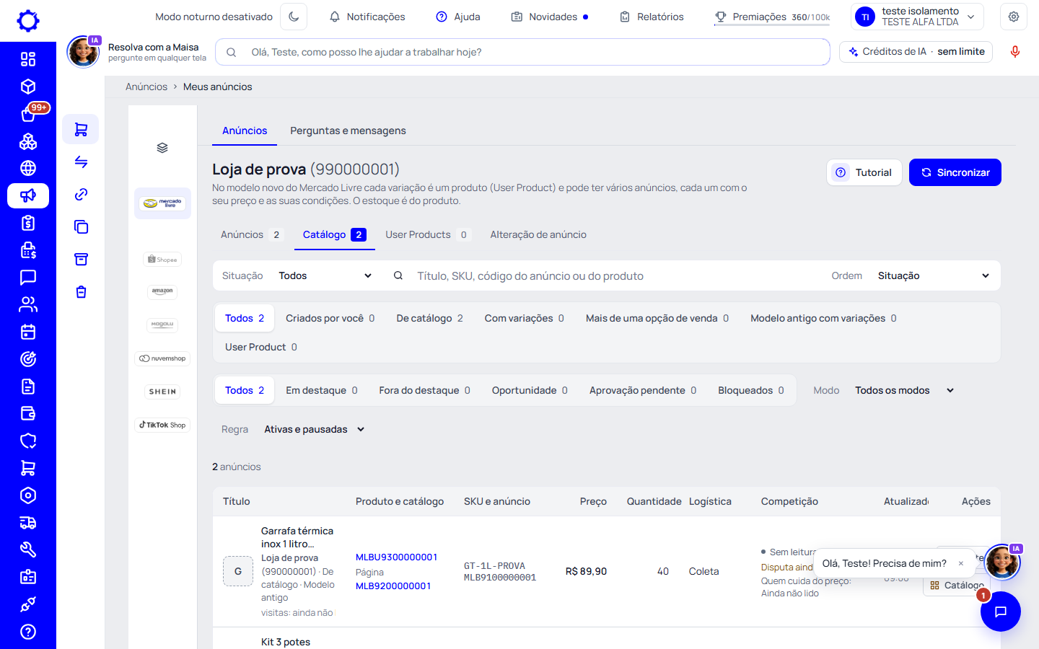This screenshot has width=1039, height=649.
Task: Open the TikTok Shop marketplace
Action: pyautogui.click(x=162, y=425)
